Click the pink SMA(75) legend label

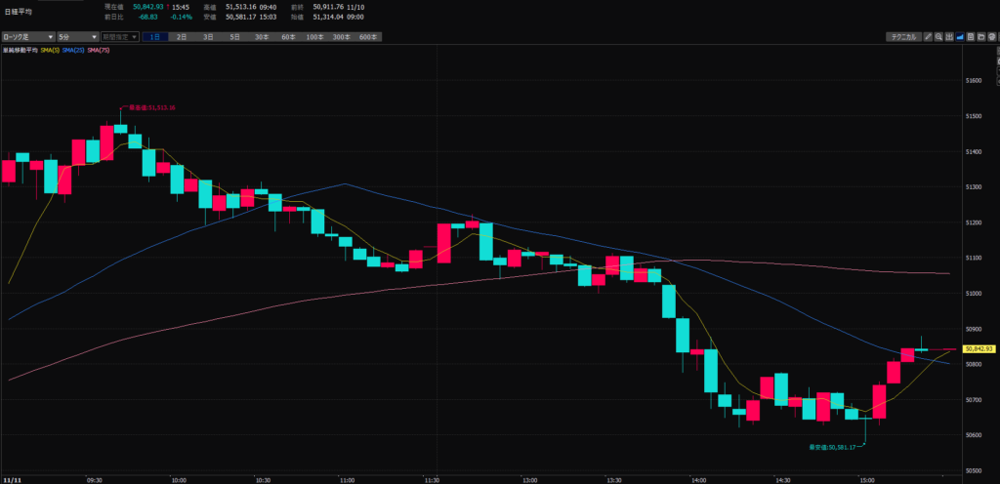point(99,49)
